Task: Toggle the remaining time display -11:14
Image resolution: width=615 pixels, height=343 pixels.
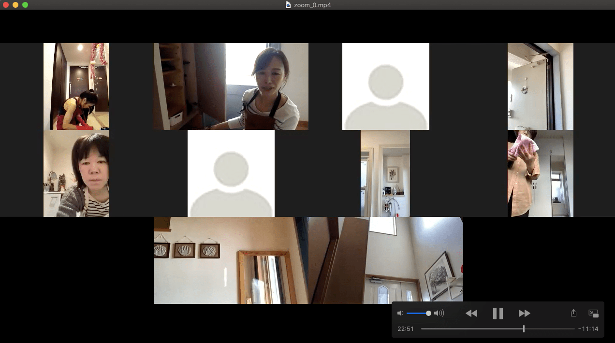Action: [588, 329]
